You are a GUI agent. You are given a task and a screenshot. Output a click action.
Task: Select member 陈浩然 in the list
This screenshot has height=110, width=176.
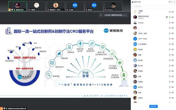[x=153, y=50]
